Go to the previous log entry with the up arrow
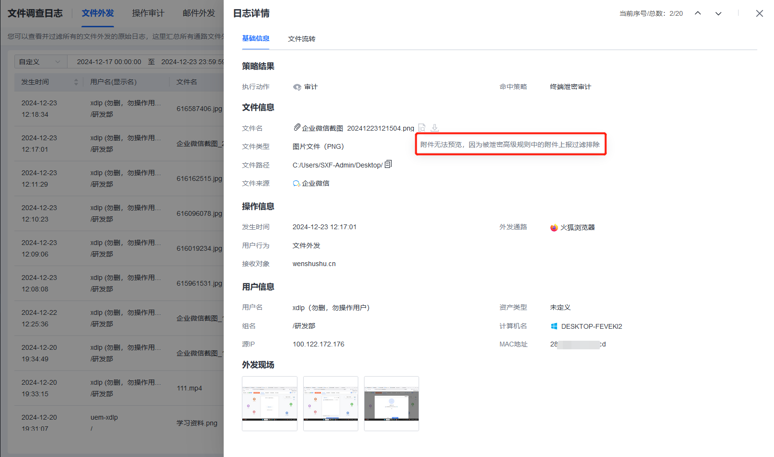Screen dimensions: 774x457 coord(698,13)
